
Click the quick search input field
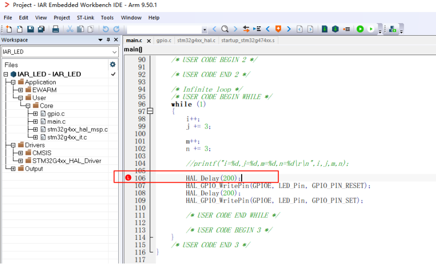164,29
